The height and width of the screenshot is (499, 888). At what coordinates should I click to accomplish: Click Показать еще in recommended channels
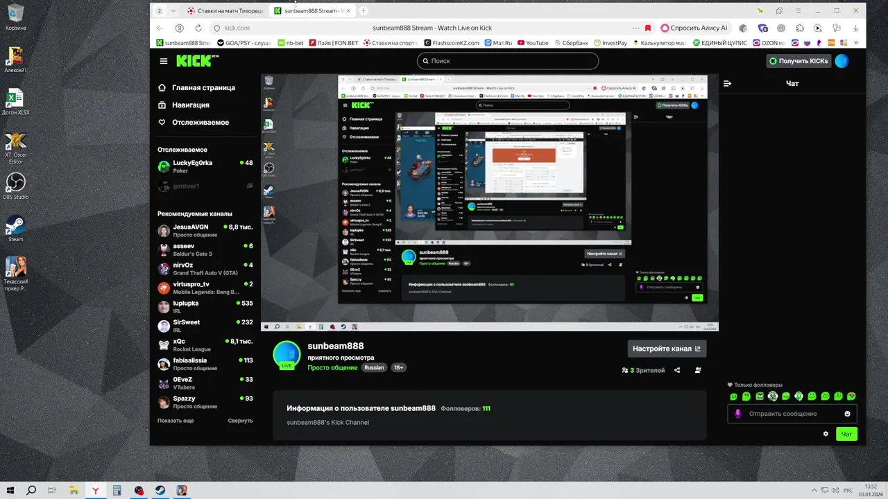pyautogui.click(x=176, y=421)
